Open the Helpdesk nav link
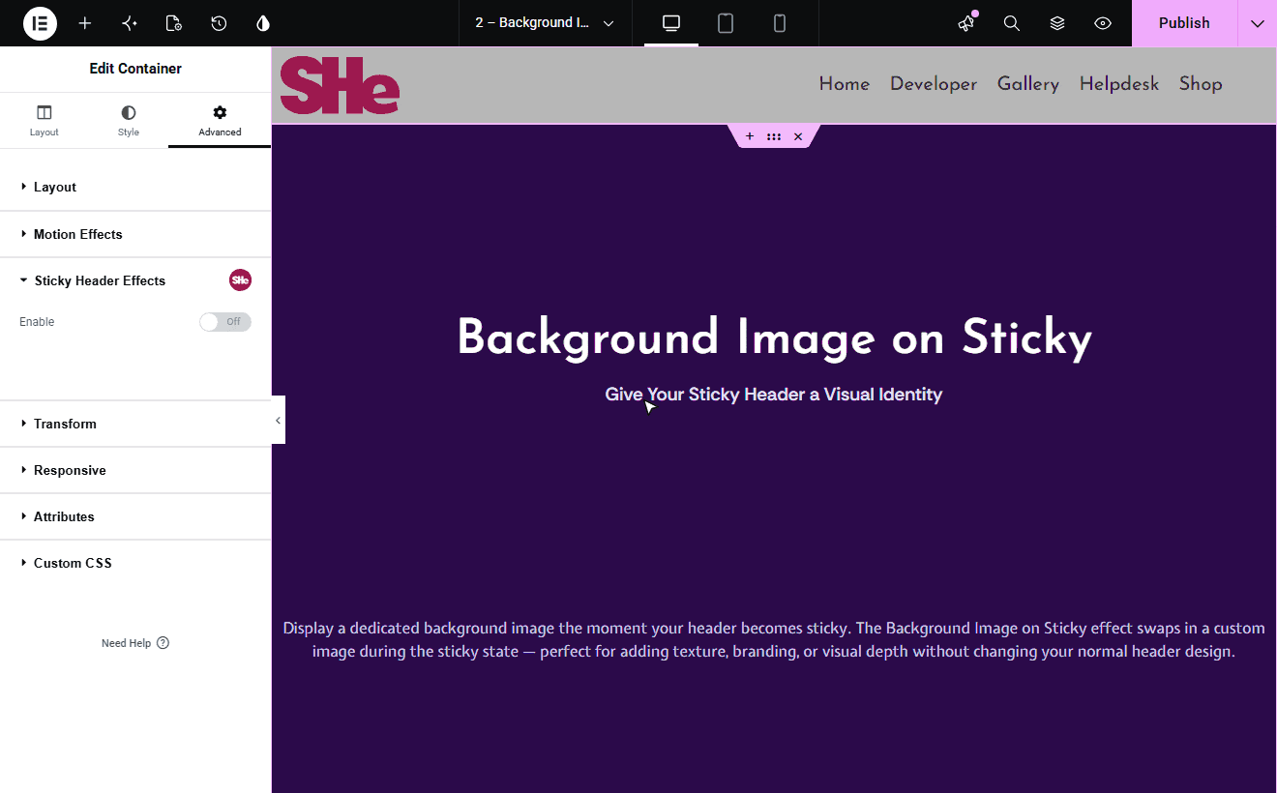 point(1119,84)
